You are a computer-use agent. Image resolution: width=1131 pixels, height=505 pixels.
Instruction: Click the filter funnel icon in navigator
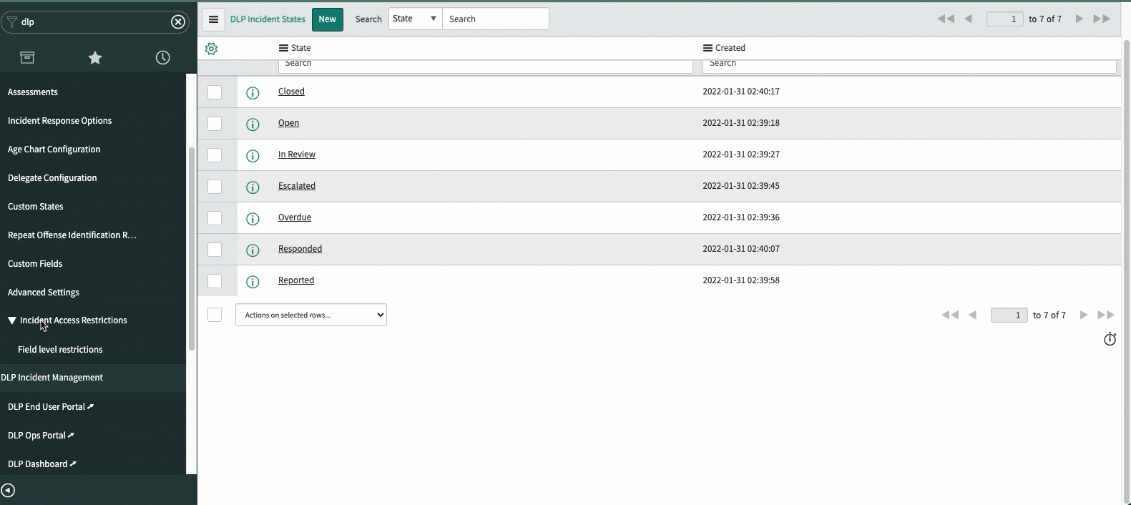[11, 21]
